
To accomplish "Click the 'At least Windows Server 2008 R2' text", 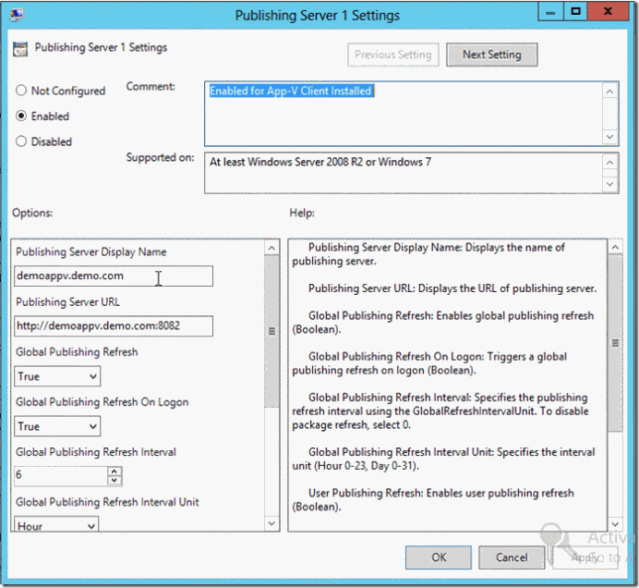I will (x=286, y=162).
